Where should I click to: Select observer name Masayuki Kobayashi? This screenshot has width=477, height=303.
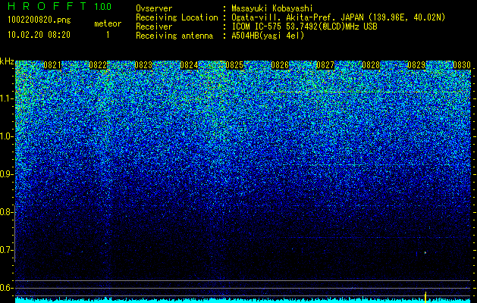[272, 8]
